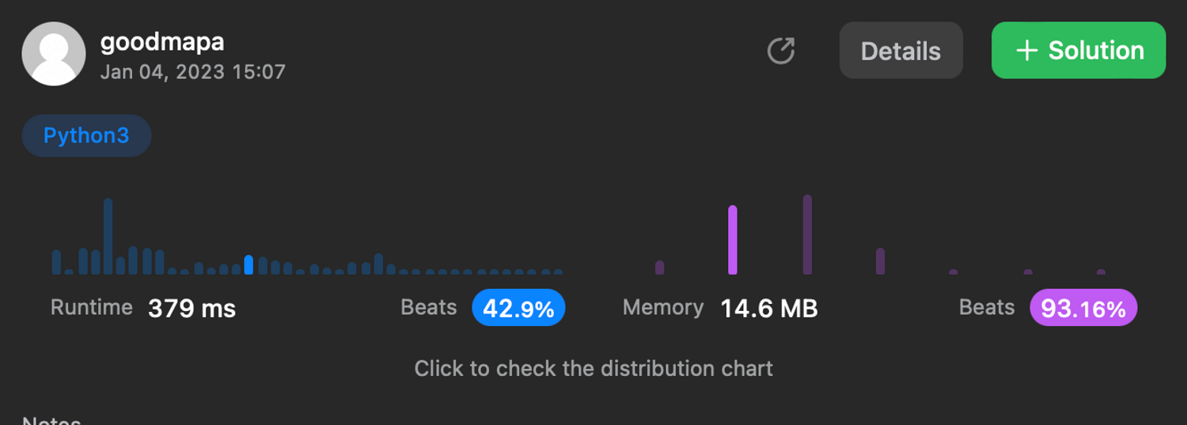This screenshot has height=425, width=1187.
Task: Click the 'Click to check the distribution chart' text
Action: click(x=593, y=368)
